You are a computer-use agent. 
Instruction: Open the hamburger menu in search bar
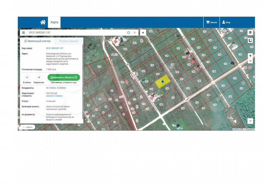24,33
